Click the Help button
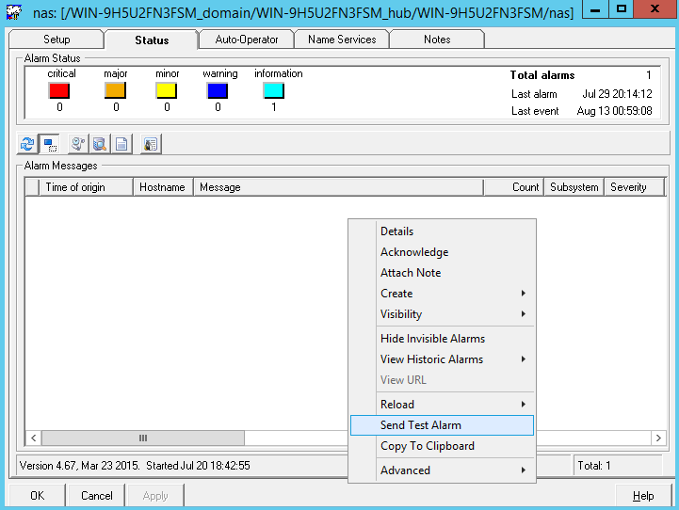This screenshot has height=510, width=679. click(x=643, y=496)
